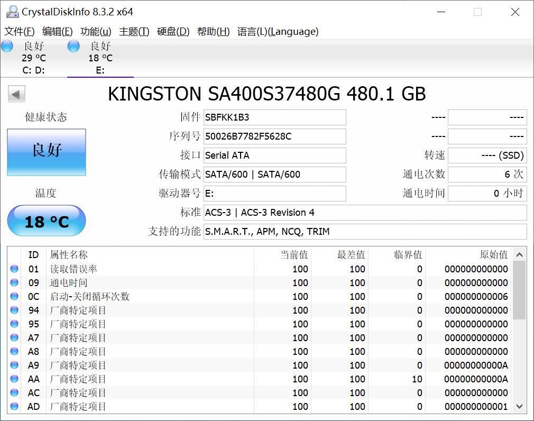Click the status circle above the E: drive label
The image size is (534, 421).
click(x=73, y=46)
